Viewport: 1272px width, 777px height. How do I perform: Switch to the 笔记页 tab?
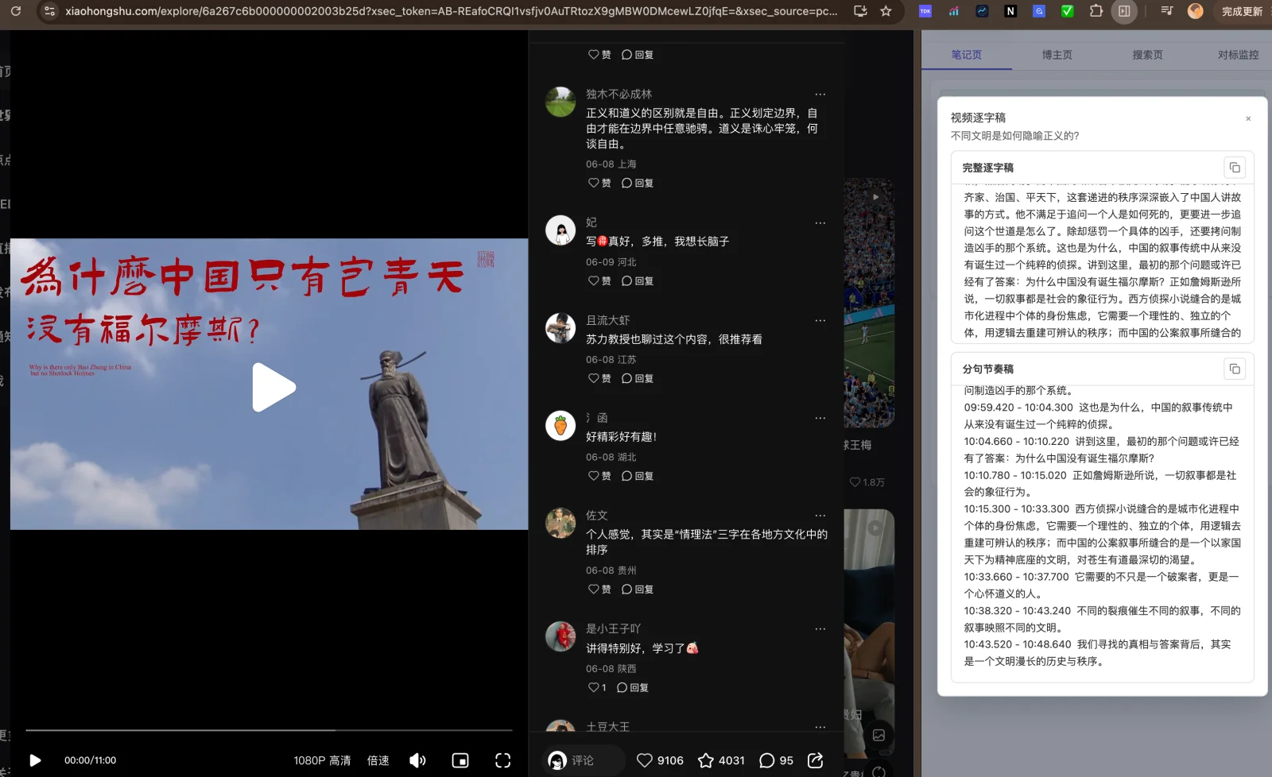[967, 55]
